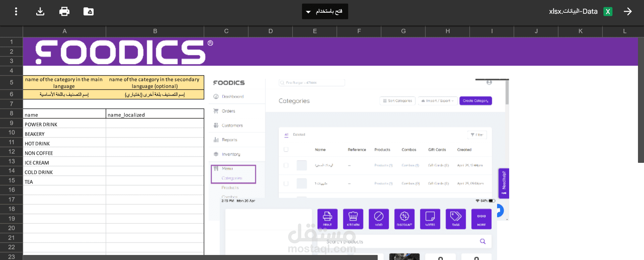The width and height of the screenshot is (644, 260).
Task: Switch to the All tab in the Categories list
Action: [x=286, y=135]
